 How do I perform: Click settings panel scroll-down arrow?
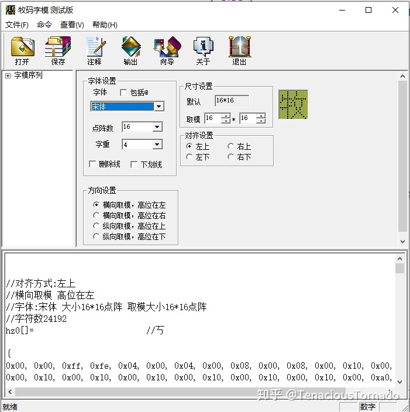coord(402,242)
